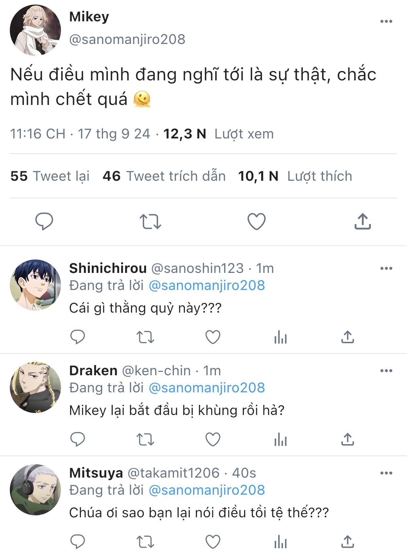Share Mikey's main tweet
407x557 pixels.
pos(362,221)
